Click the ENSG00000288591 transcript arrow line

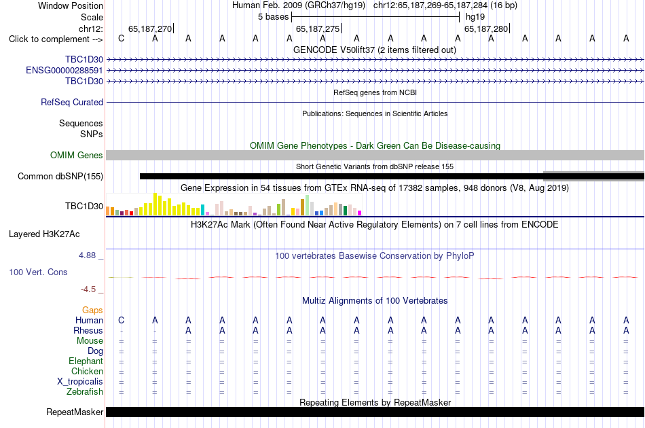[x=375, y=71]
